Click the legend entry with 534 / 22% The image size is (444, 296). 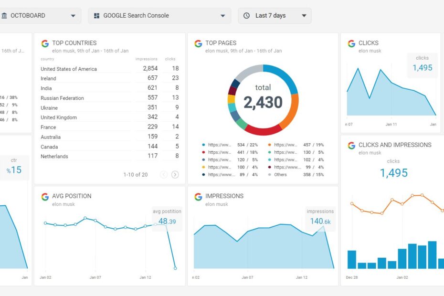click(x=230, y=145)
